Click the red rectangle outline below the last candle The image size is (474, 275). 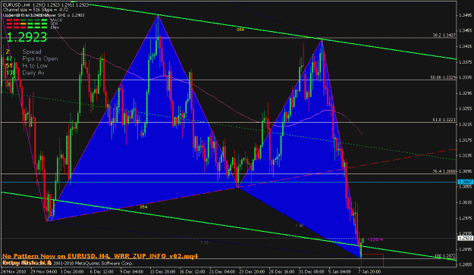click(372, 261)
